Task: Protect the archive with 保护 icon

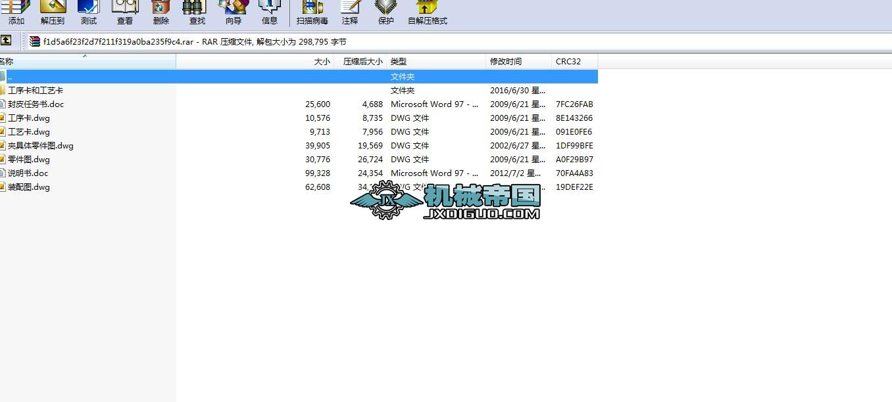Action: [385, 12]
